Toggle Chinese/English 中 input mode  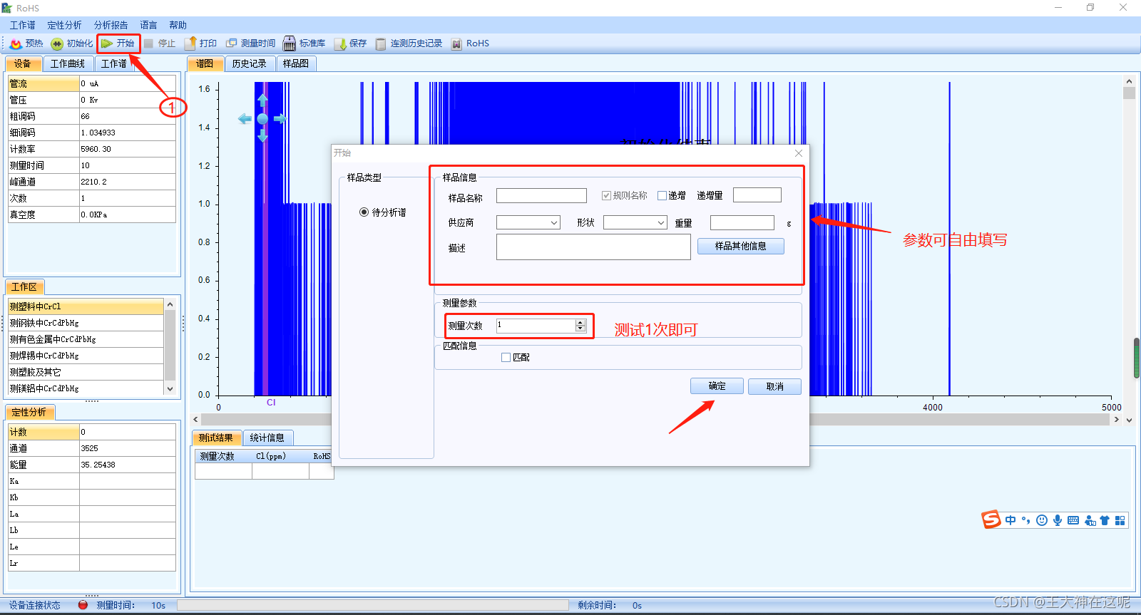(x=1010, y=520)
